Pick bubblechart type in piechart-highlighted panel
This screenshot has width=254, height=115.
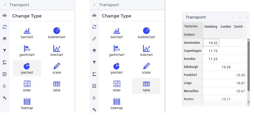[x=57, y=33]
